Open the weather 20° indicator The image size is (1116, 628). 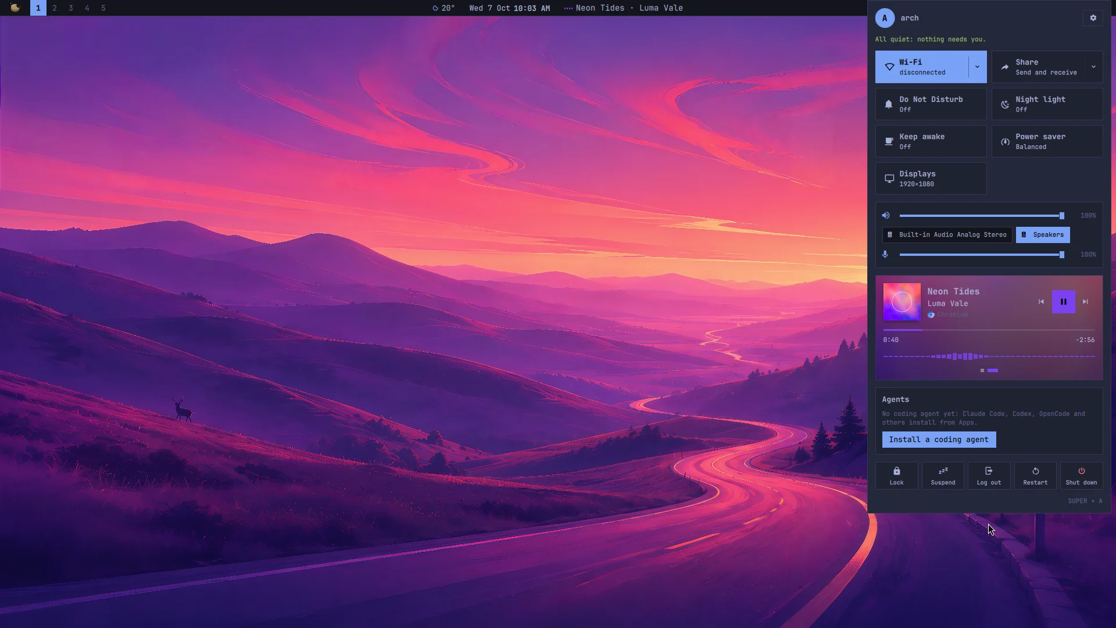point(443,8)
